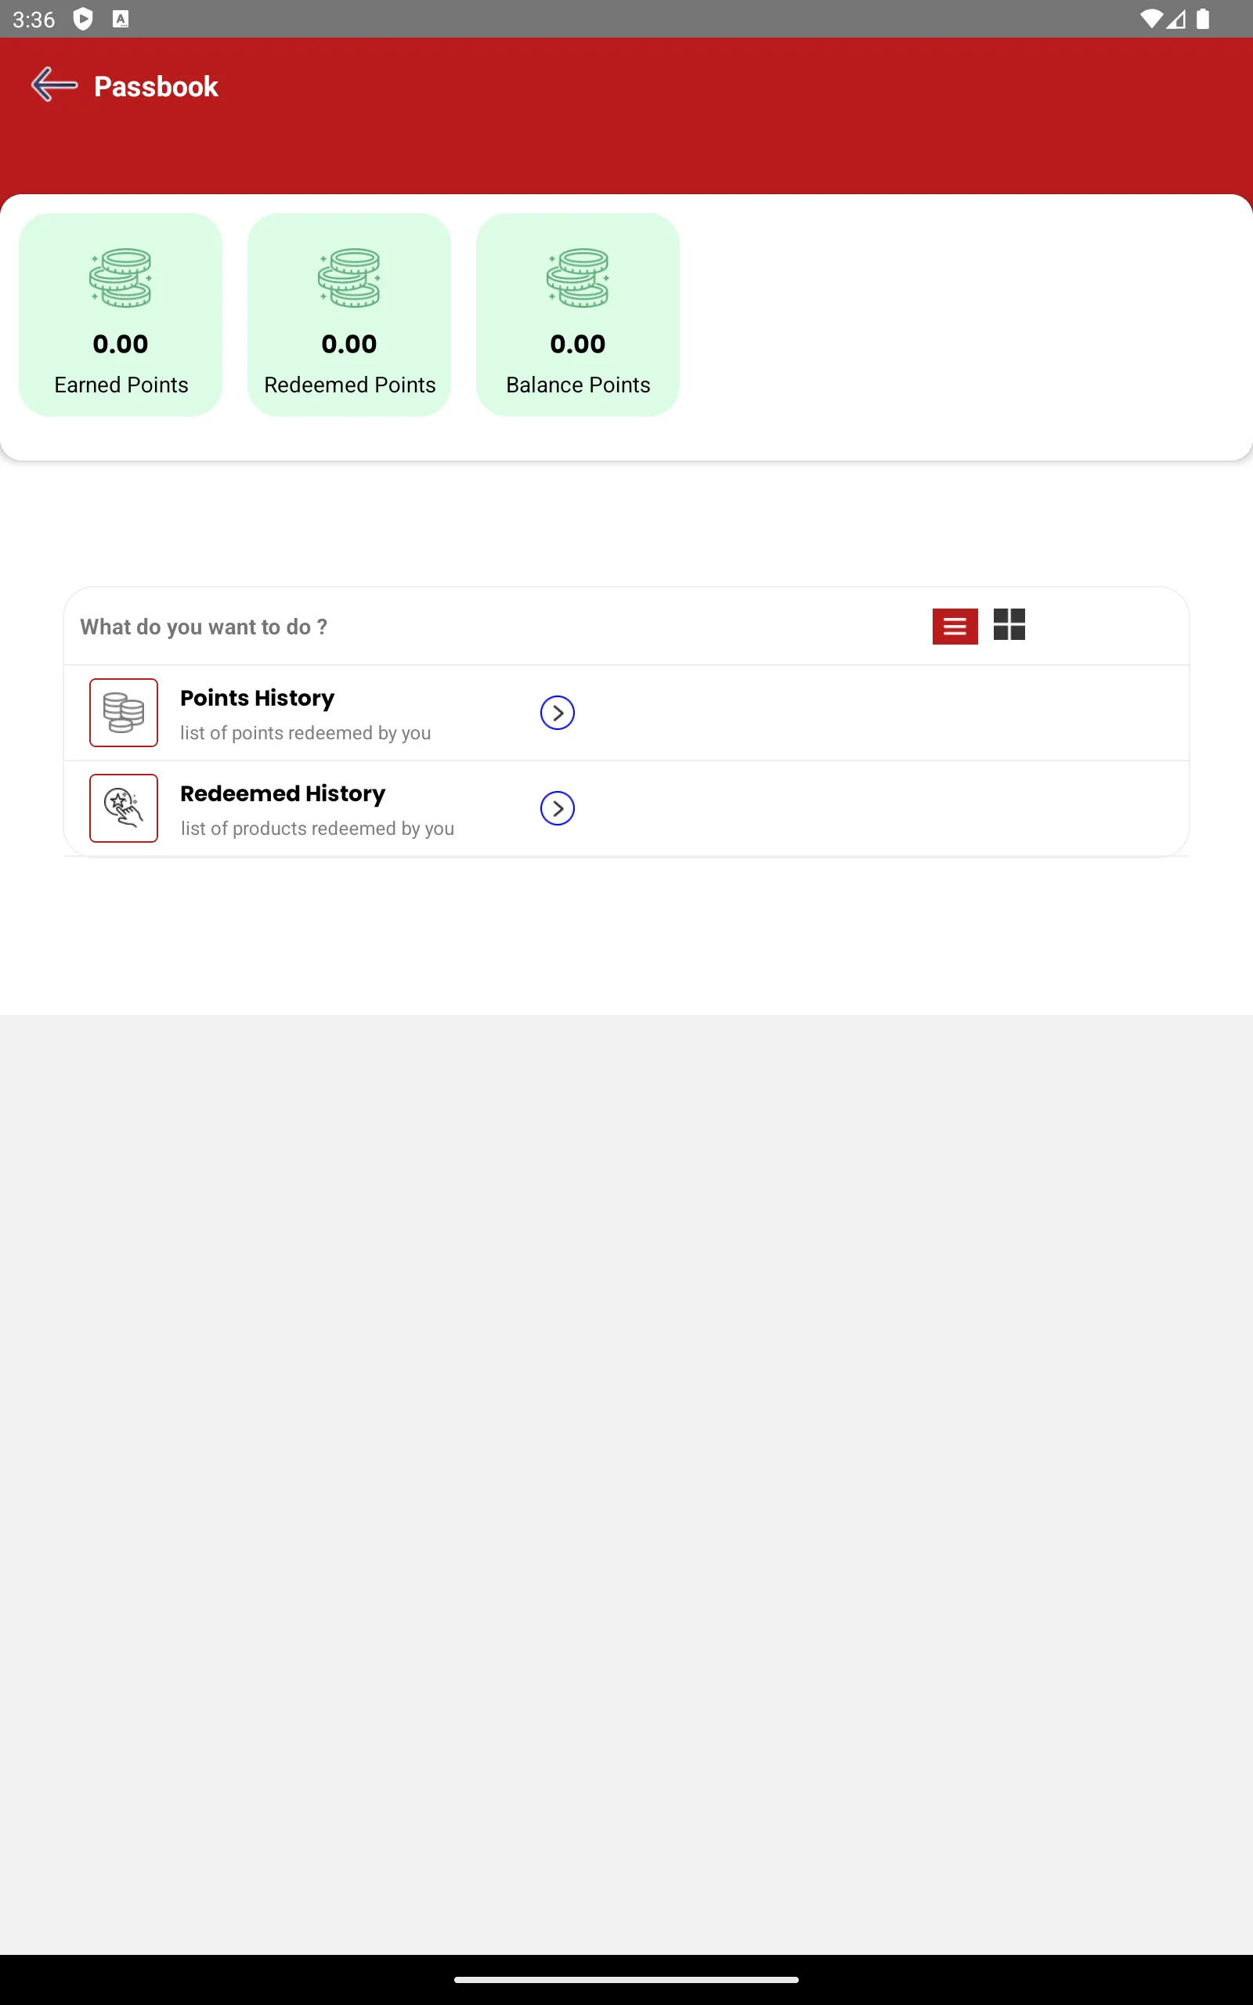Tap the 3:36 clock in status bar
This screenshot has height=2005, width=1253.
(34, 19)
